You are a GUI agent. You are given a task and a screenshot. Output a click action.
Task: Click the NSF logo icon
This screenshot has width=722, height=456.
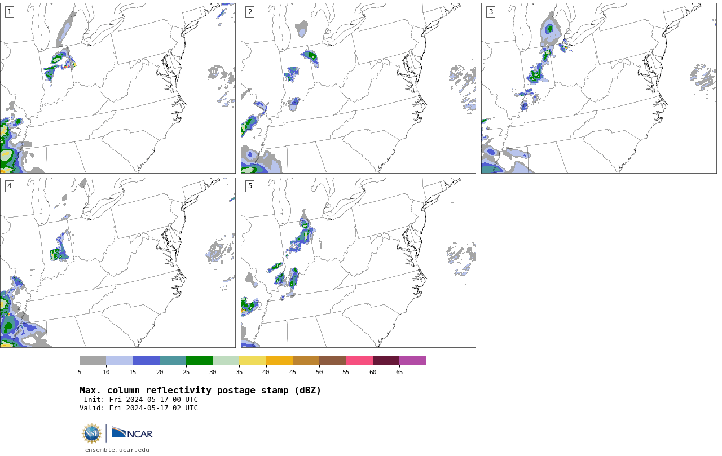(92, 433)
